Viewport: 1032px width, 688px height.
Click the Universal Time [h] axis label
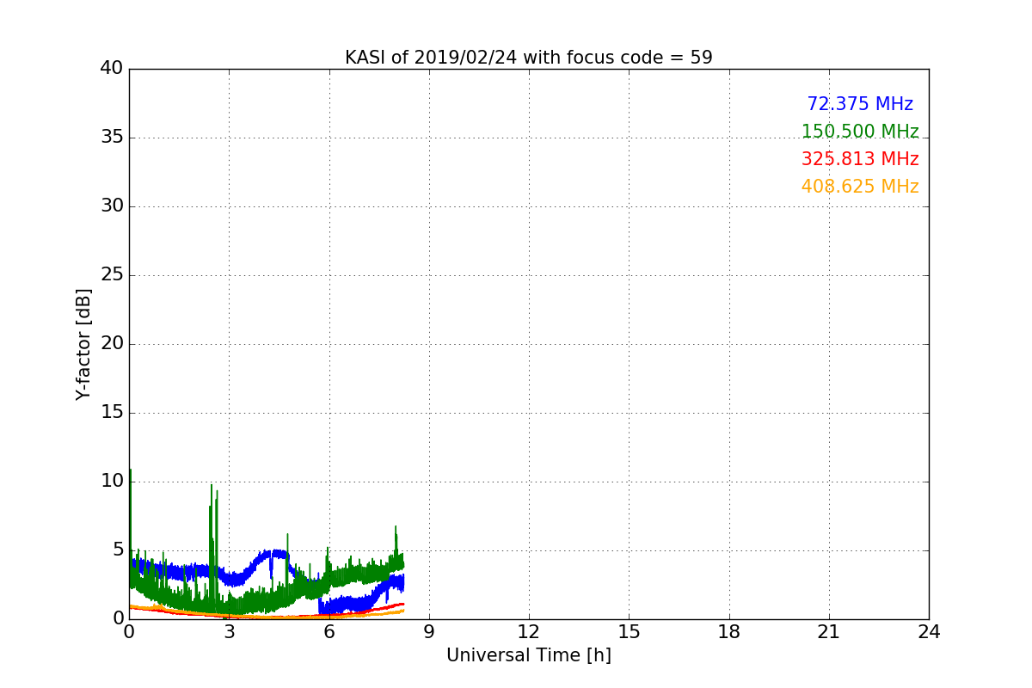point(528,655)
